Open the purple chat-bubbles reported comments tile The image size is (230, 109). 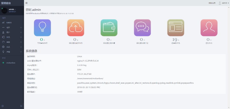pyautogui.click(x=142, y=28)
